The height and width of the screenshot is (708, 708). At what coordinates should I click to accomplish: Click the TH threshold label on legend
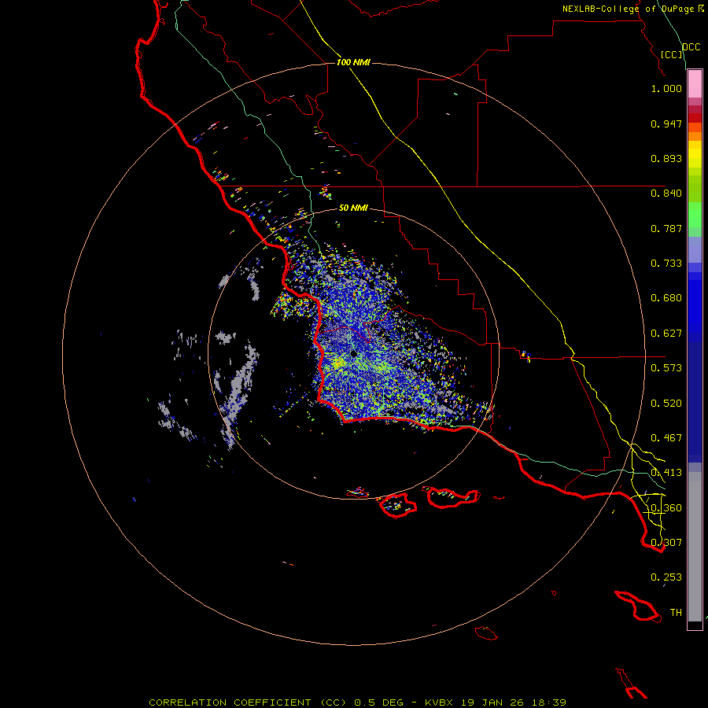point(676,613)
